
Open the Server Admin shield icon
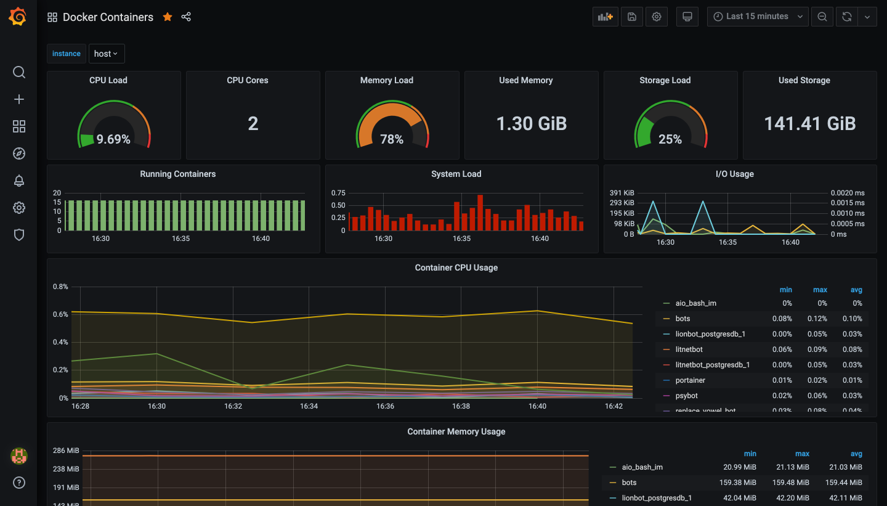tap(19, 235)
